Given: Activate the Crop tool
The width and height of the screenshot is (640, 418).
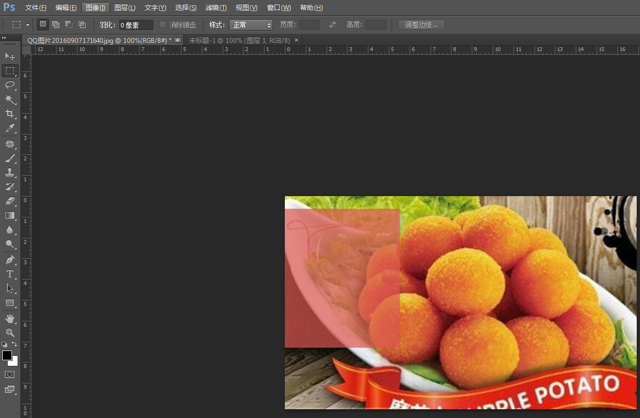Looking at the screenshot, I should tap(10, 114).
